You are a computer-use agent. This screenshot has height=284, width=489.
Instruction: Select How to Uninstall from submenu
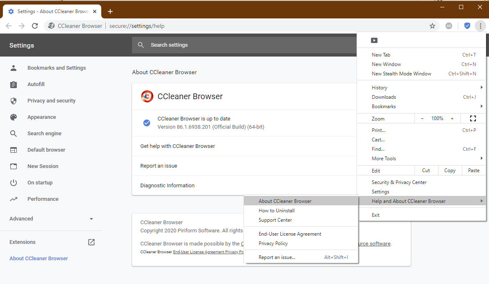click(x=277, y=211)
